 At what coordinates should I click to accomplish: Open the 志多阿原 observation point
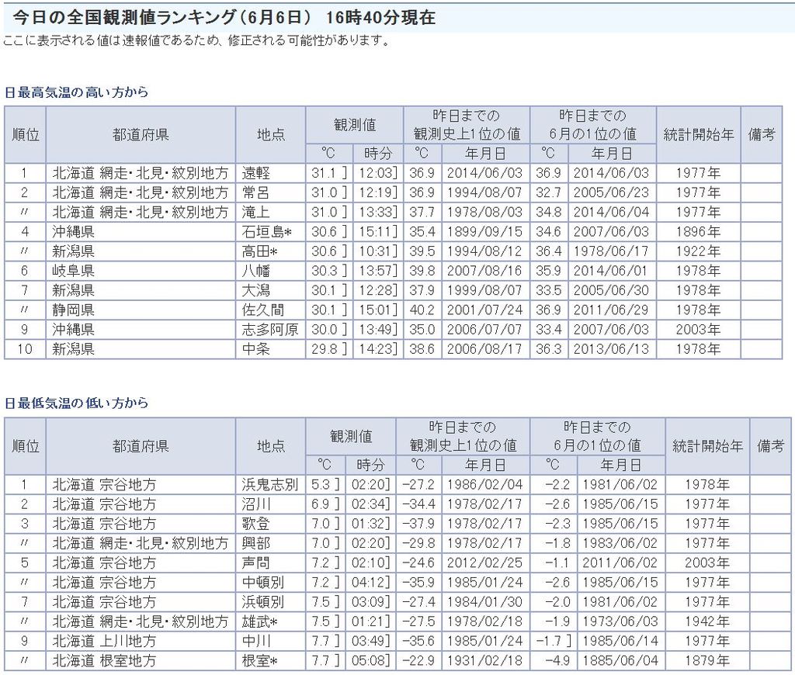point(269,329)
